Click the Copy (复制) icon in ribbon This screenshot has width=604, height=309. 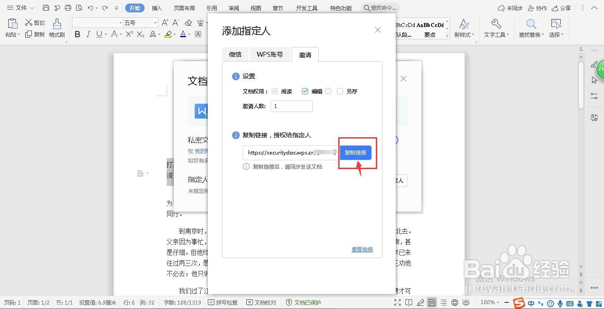pos(29,34)
